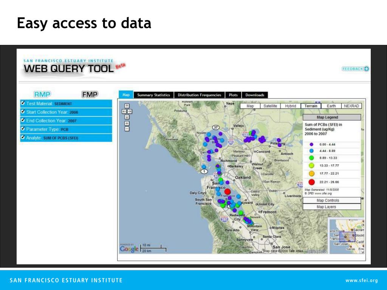Click orange 17.77 - 22.21 legend swatch

(x=311, y=174)
